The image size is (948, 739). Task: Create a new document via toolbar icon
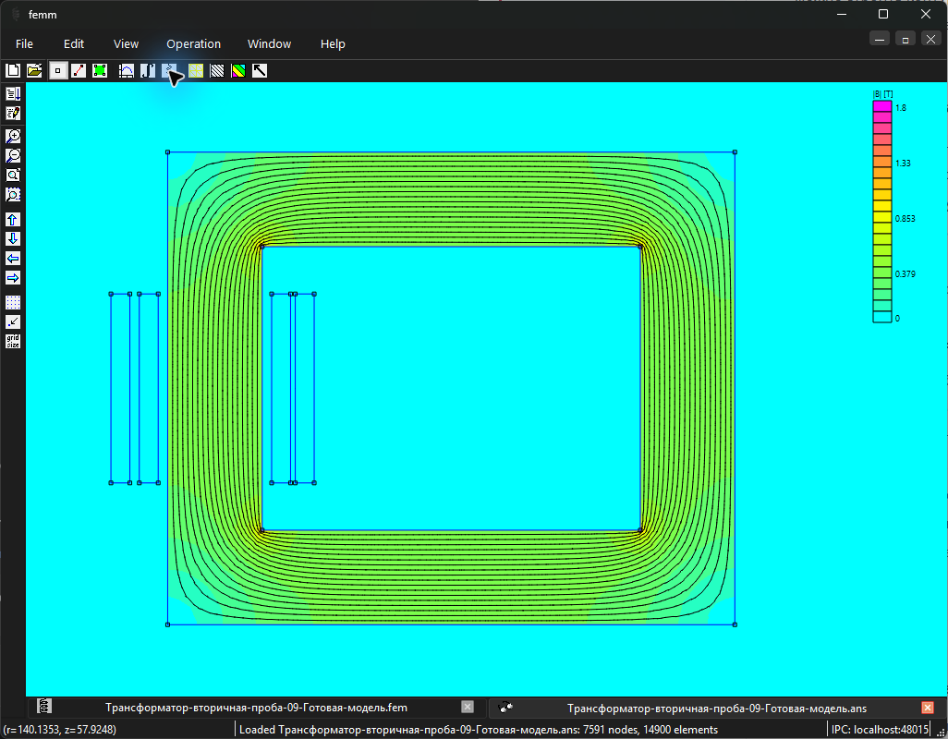[13, 71]
